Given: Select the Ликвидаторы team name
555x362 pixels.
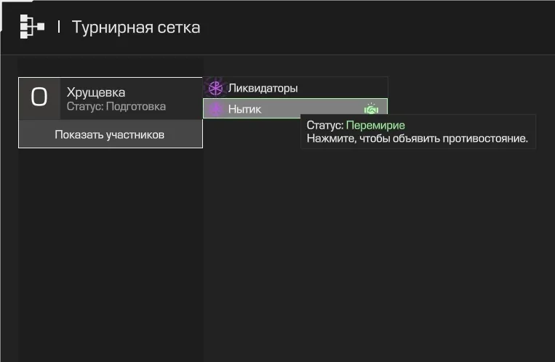Looking at the screenshot, I should [x=263, y=88].
